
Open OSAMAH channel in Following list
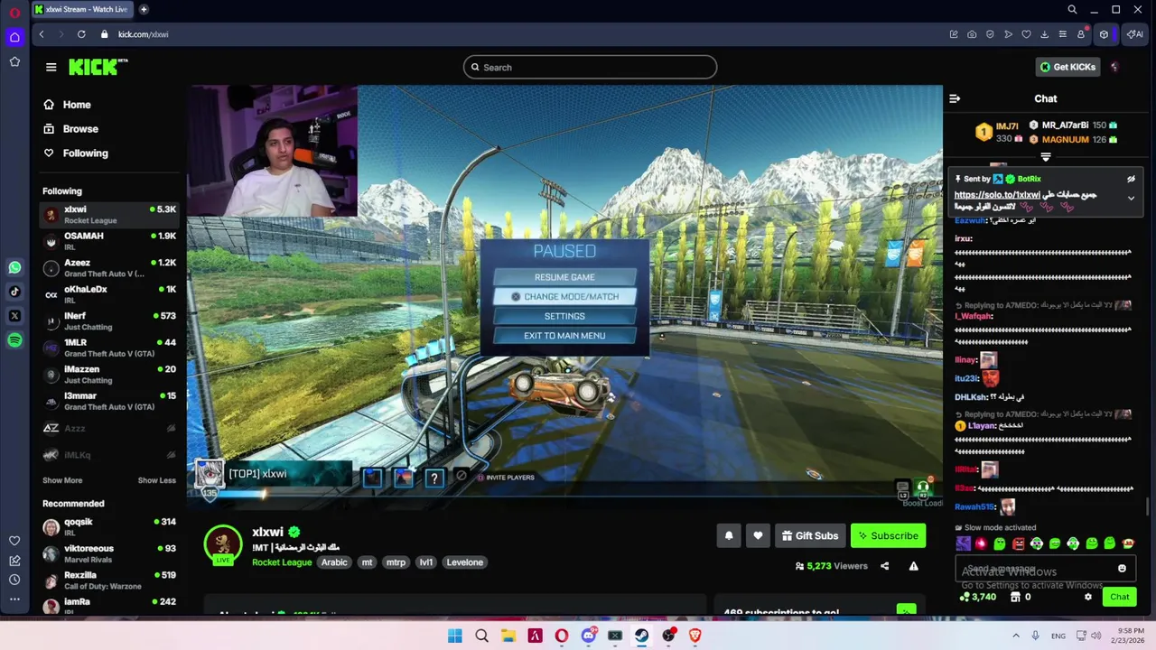pyautogui.click(x=109, y=241)
